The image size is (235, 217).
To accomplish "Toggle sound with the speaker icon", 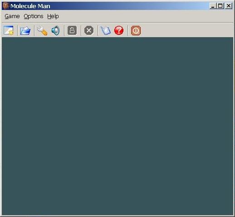I will (55, 30).
